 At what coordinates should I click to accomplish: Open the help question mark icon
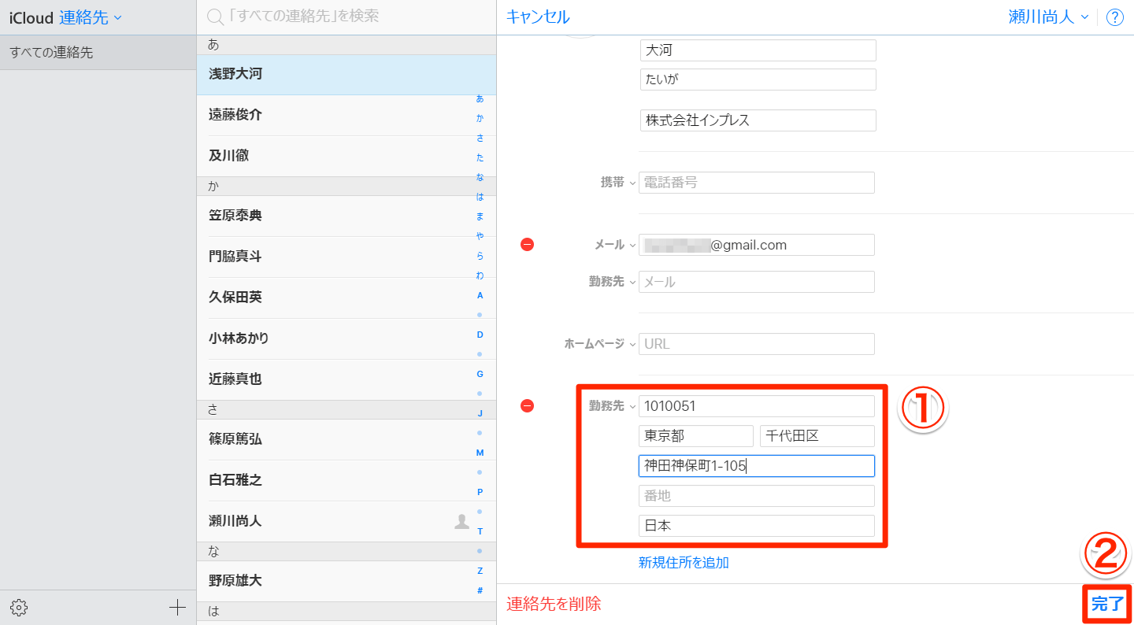pos(1115,17)
